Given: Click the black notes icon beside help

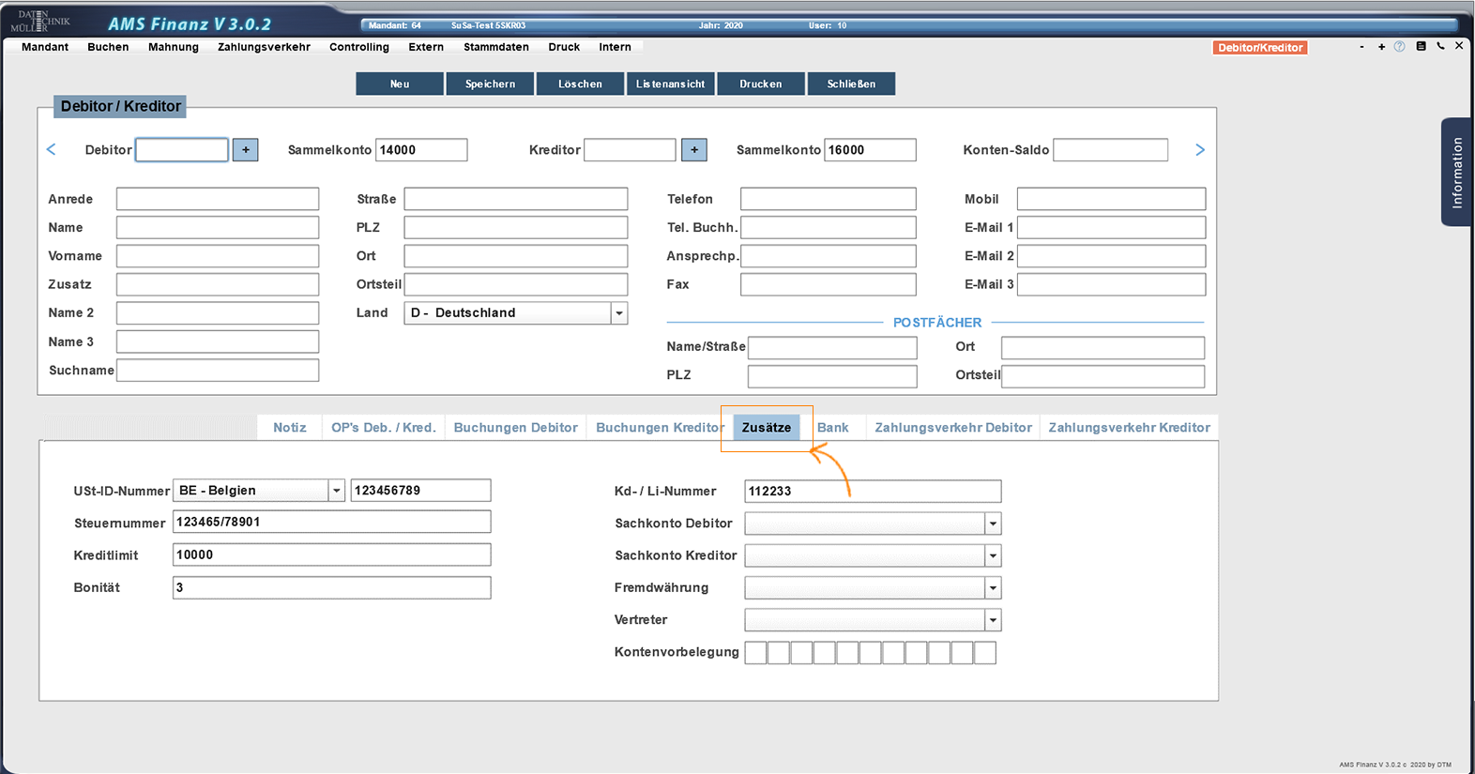Looking at the screenshot, I should point(1421,46).
